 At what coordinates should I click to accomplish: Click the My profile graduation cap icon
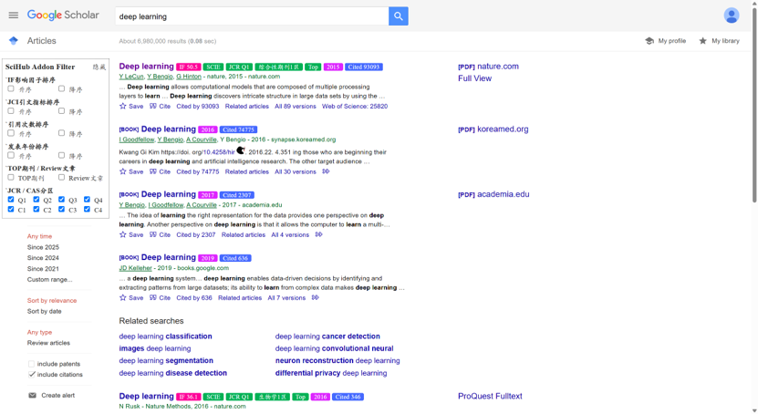click(649, 41)
